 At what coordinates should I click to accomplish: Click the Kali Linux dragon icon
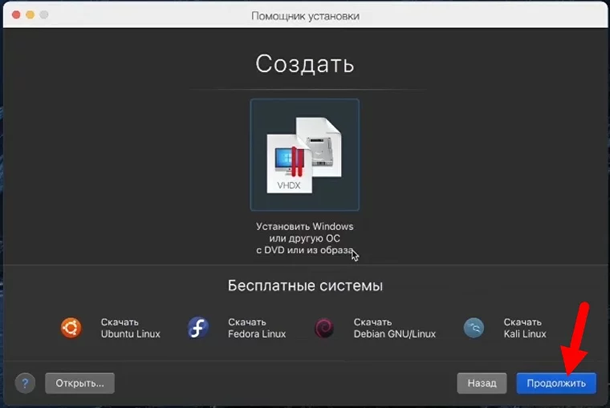click(x=474, y=328)
